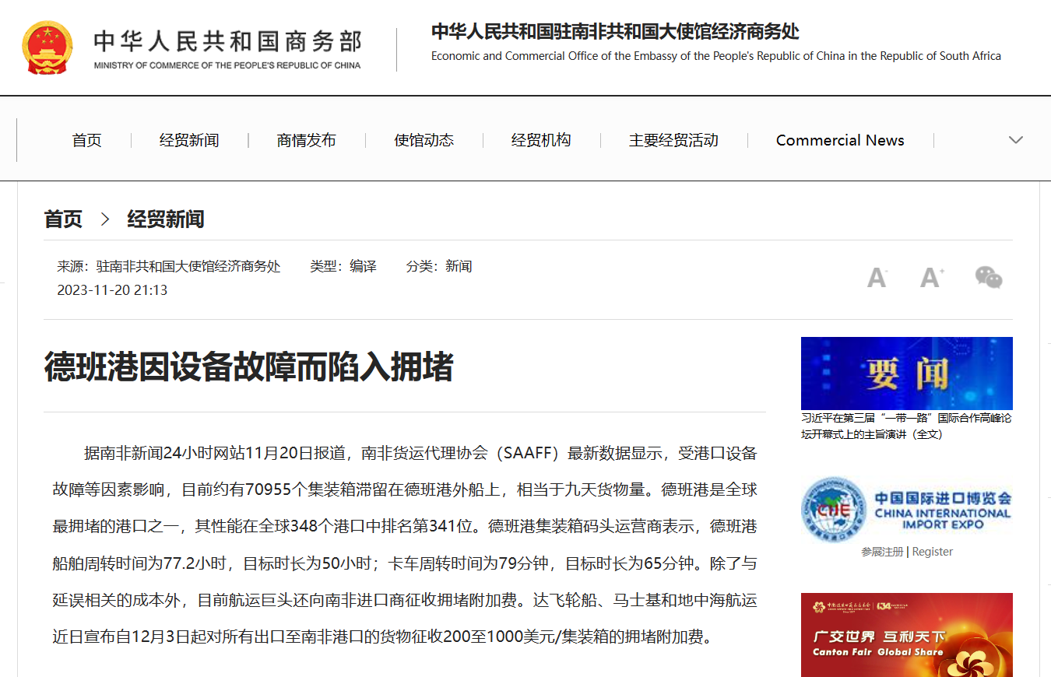Increase font size with A+ icon

click(932, 277)
